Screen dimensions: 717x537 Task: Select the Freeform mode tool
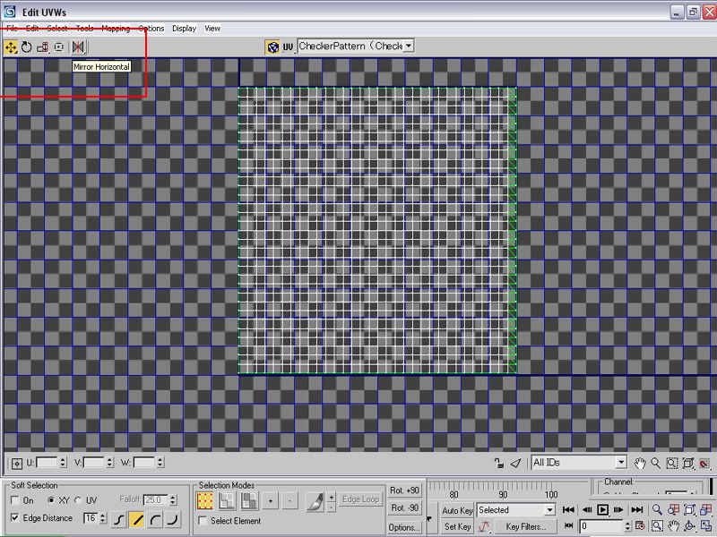point(59,47)
